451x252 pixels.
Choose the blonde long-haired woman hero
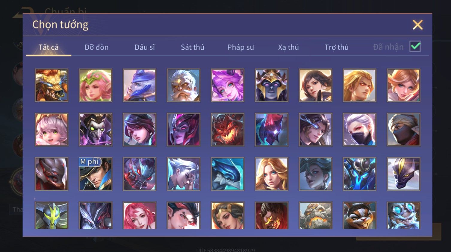(272, 174)
